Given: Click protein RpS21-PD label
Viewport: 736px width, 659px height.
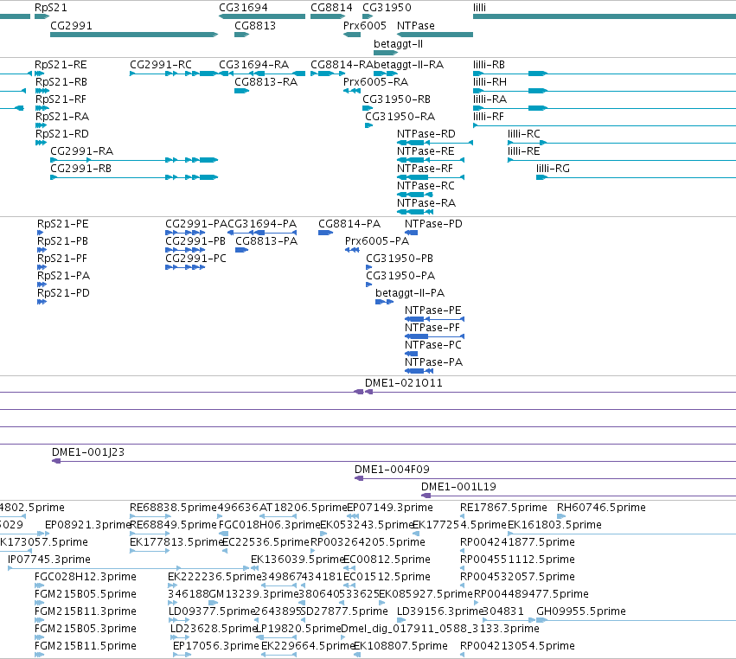Looking at the screenshot, I should tap(63, 293).
